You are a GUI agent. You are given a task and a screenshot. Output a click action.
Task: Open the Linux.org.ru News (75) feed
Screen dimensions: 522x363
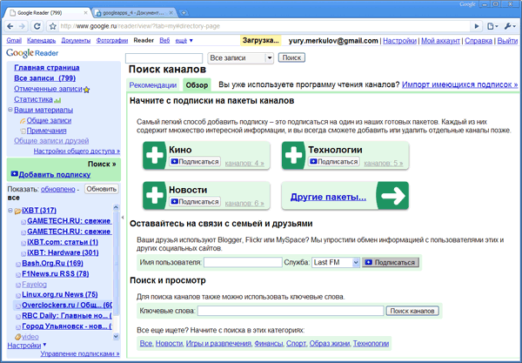[x=60, y=295]
